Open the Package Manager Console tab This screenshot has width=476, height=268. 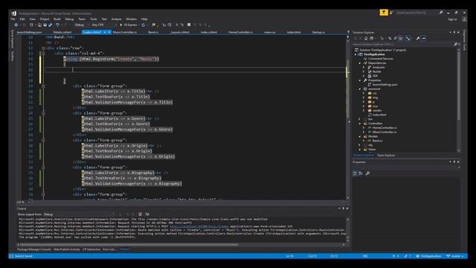(33, 249)
